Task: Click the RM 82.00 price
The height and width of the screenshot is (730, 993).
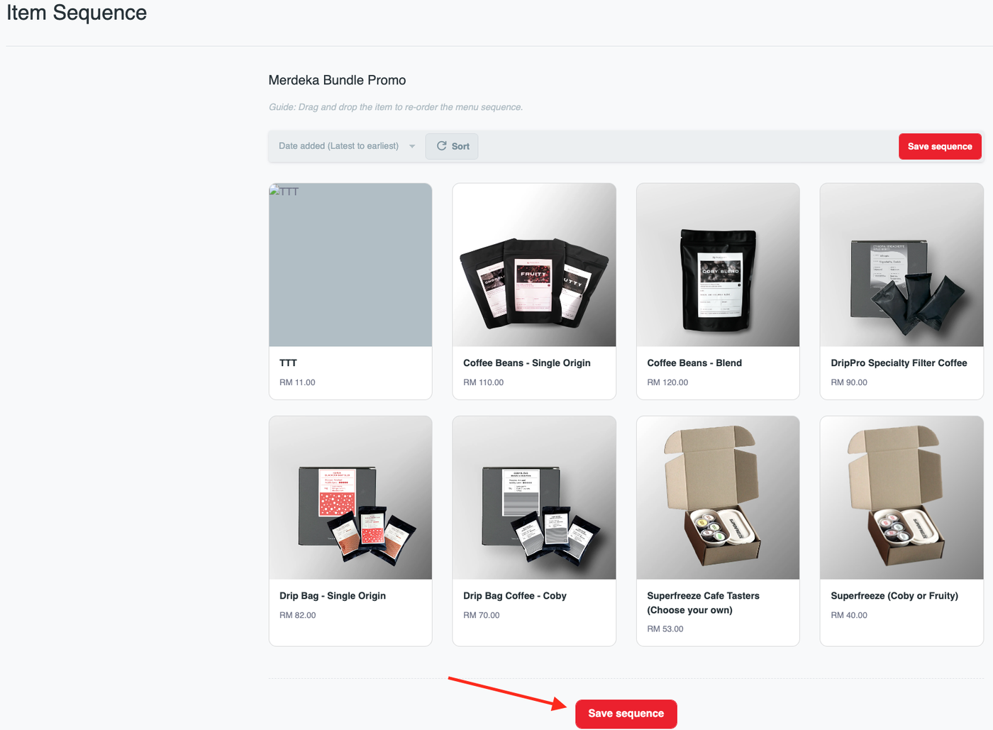Action: point(298,615)
